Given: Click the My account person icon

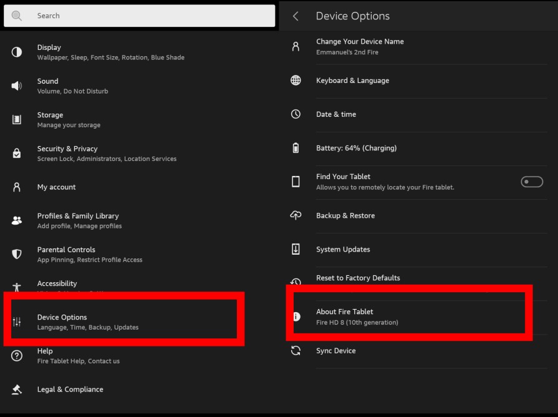Looking at the screenshot, I should coord(17,187).
